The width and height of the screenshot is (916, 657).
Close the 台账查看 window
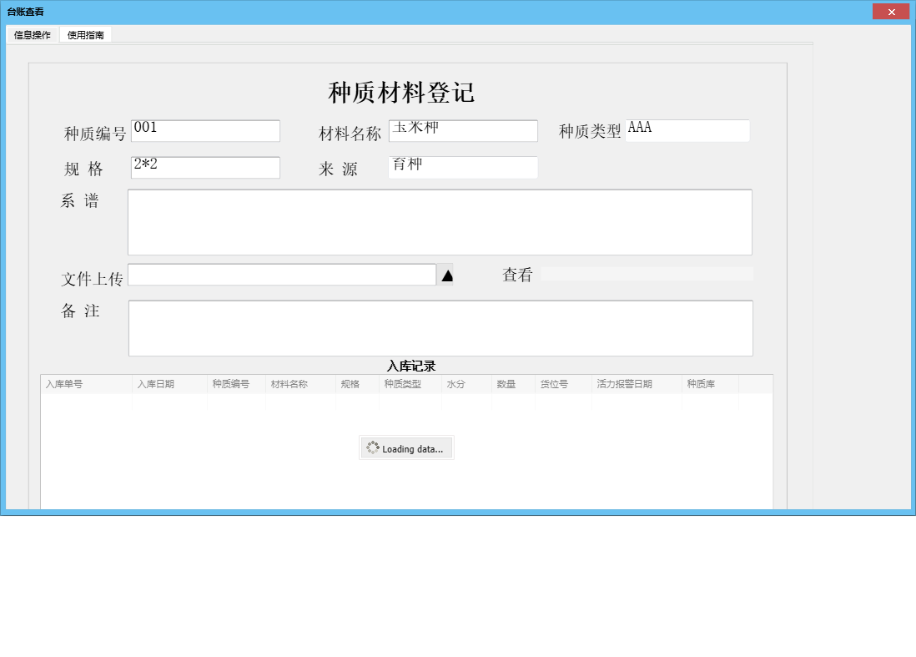tap(890, 12)
